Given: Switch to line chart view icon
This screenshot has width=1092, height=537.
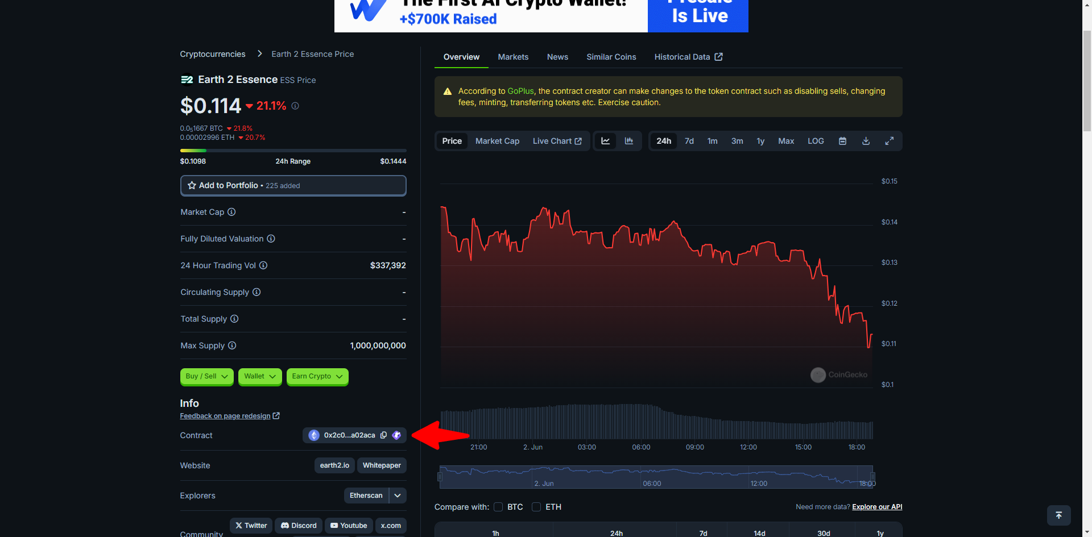Looking at the screenshot, I should pyautogui.click(x=606, y=141).
